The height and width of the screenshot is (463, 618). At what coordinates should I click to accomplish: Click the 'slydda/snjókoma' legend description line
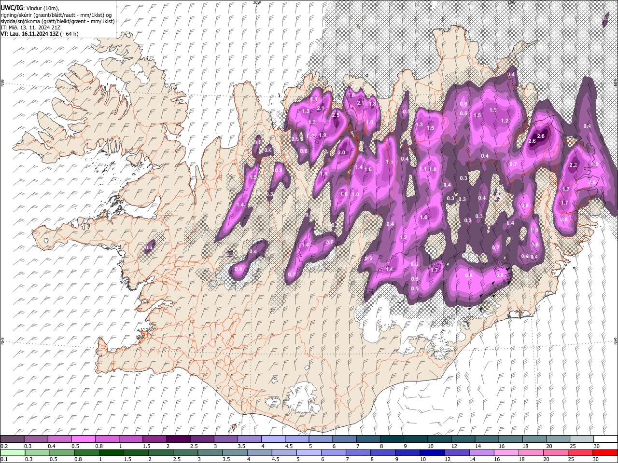[57, 21]
